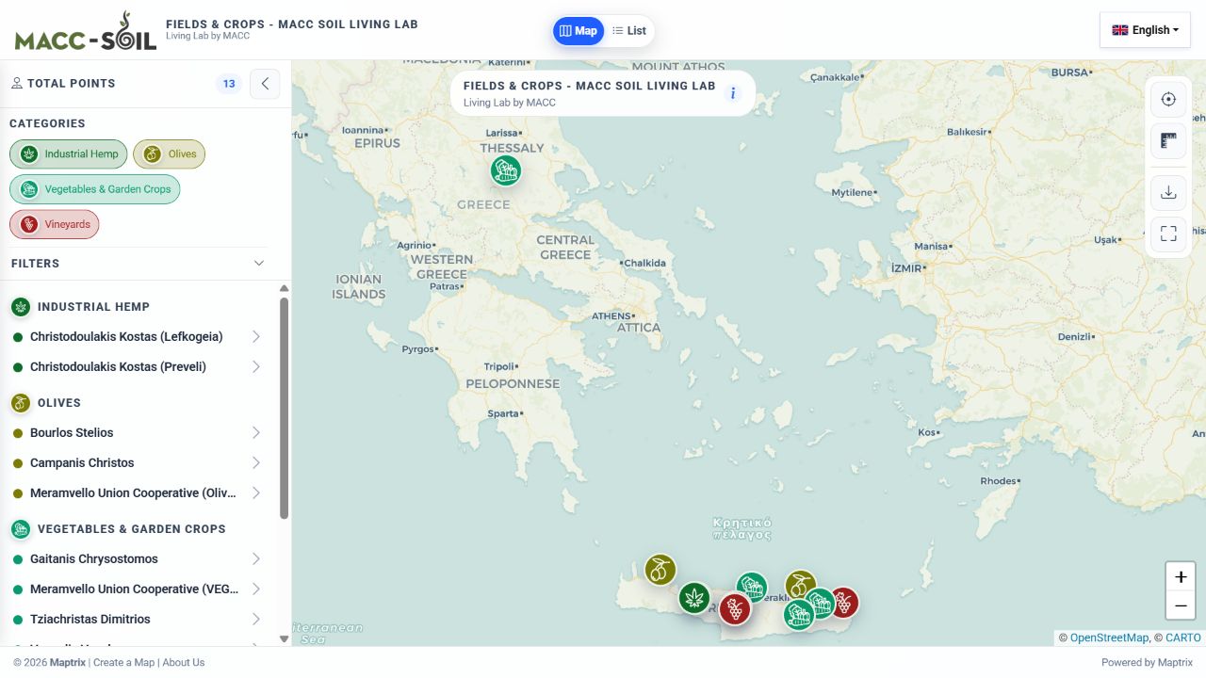Click the Vegetables & Garden Crops section header icon
The height and width of the screenshot is (678, 1206).
click(x=20, y=529)
